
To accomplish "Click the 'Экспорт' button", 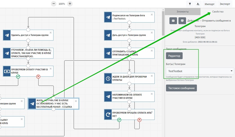I will tap(225, 4).
